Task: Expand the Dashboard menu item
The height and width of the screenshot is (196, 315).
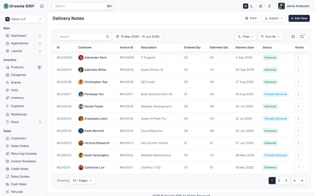Action: click(x=24, y=36)
